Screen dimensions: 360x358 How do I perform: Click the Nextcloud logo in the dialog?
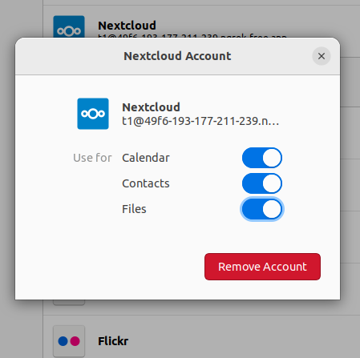(x=93, y=114)
